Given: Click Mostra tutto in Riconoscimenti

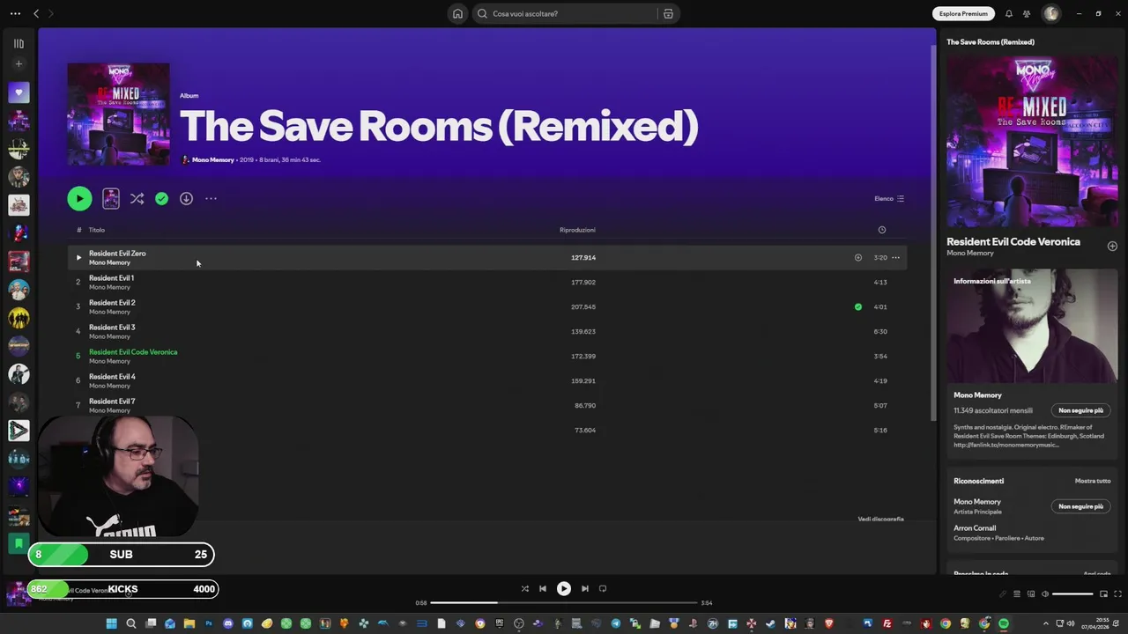Looking at the screenshot, I should coord(1093,481).
